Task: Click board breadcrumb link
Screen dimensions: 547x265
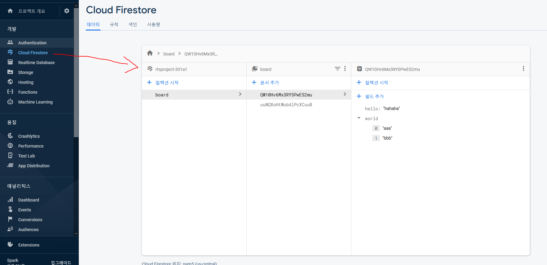Action: (x=169, y=54)
